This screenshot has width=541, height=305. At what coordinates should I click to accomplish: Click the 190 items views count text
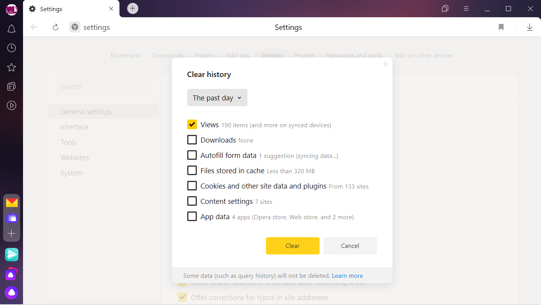point(276,125)
